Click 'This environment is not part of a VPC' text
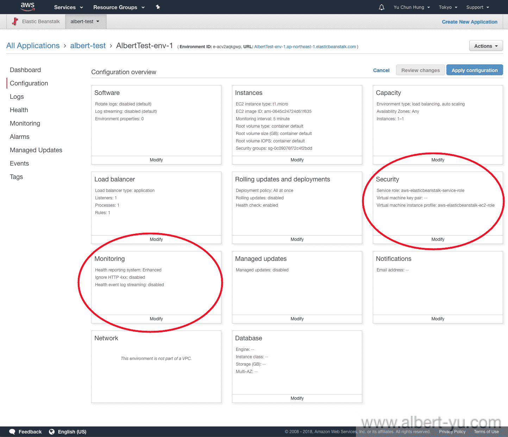The height and width of the screenshot is (437, 508). pos(156,359)
